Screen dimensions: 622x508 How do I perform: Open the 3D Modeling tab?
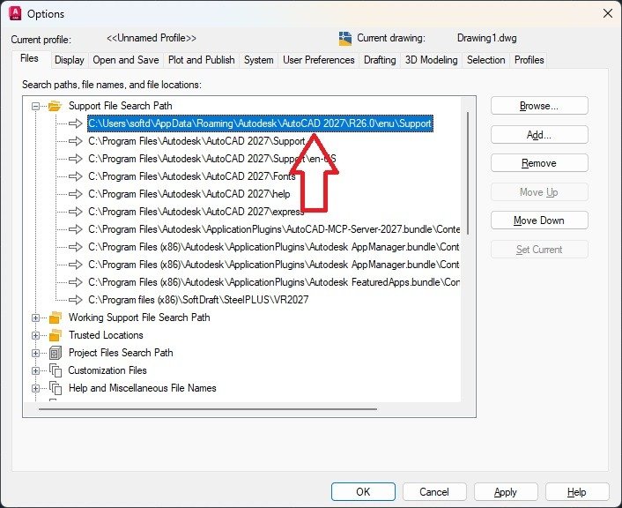pyautogui.click(x=431, y=60)
